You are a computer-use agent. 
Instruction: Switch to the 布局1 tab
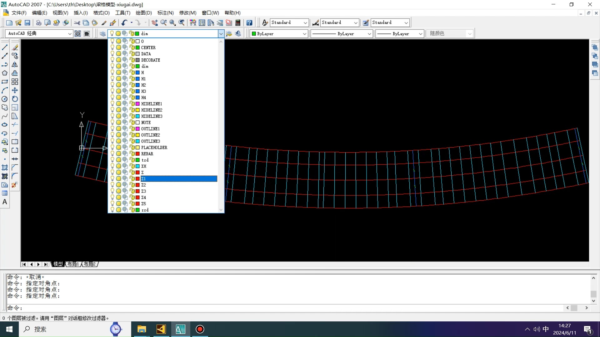click(73, 264)
